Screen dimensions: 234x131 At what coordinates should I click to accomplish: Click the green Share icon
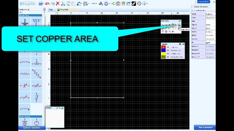tap(113, 3)
